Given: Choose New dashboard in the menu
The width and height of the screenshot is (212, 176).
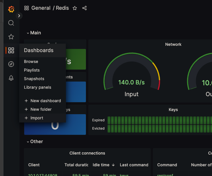Looking at the screenshot, I should tap(43, 101).
